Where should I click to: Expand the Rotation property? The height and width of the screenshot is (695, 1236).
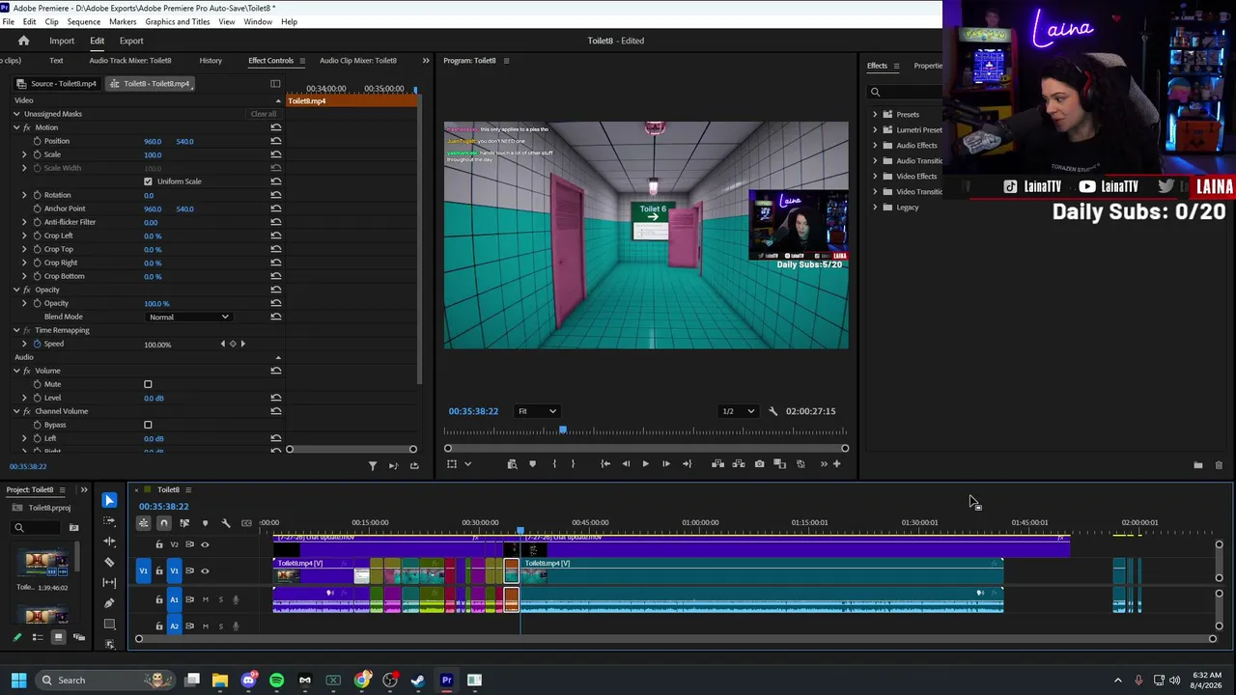point(24,195)
